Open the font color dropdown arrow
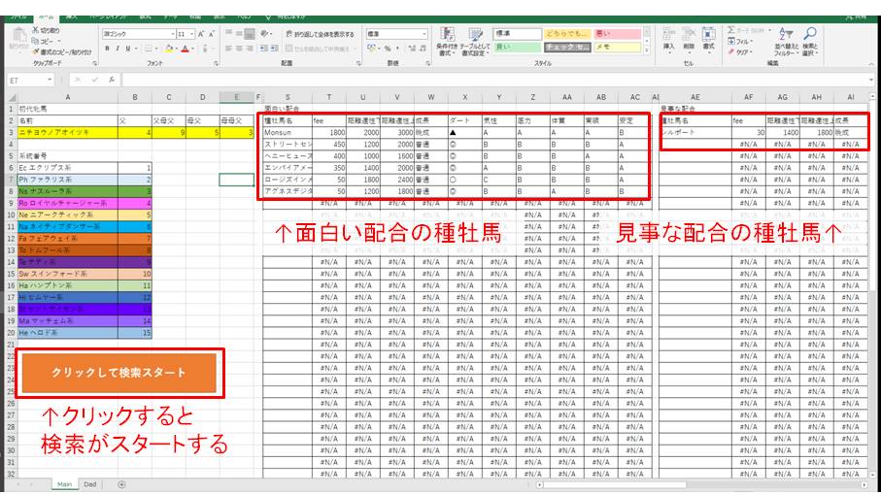Screen dimensions: 881x495 coord(192,49)
